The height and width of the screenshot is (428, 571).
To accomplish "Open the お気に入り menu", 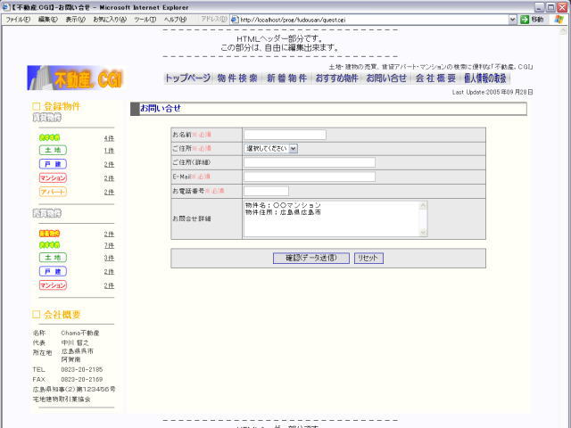I will (x=109, y=19).
